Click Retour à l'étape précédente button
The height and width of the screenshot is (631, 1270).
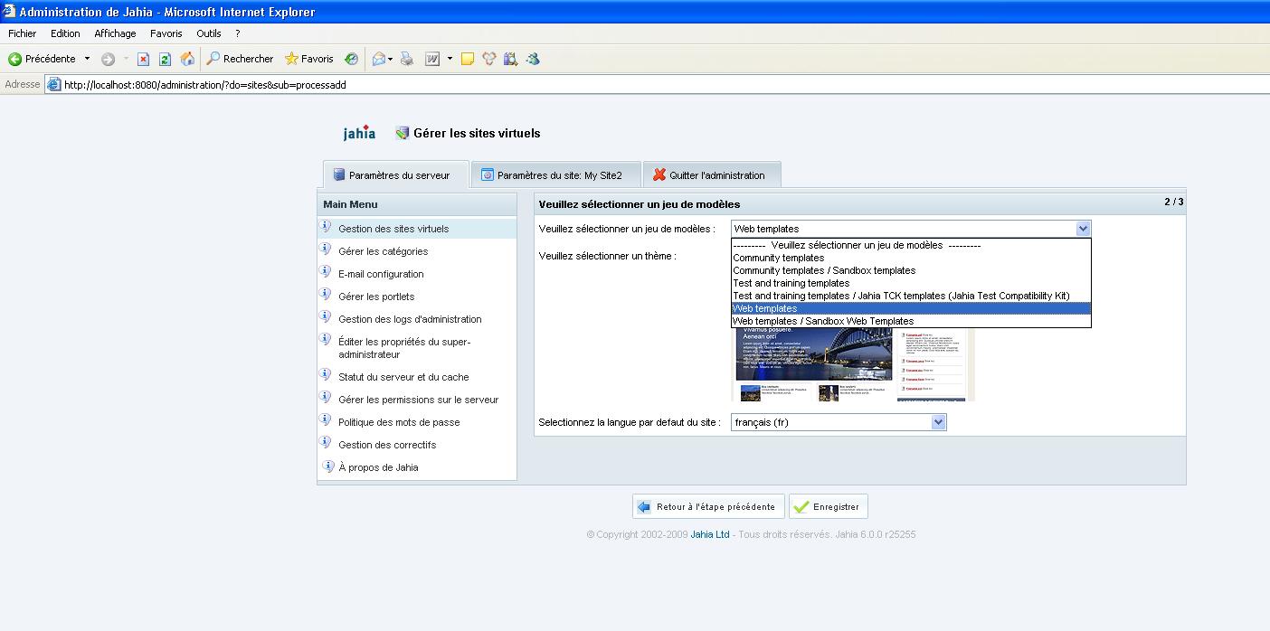pyautogui.click(x=708, y=506)
